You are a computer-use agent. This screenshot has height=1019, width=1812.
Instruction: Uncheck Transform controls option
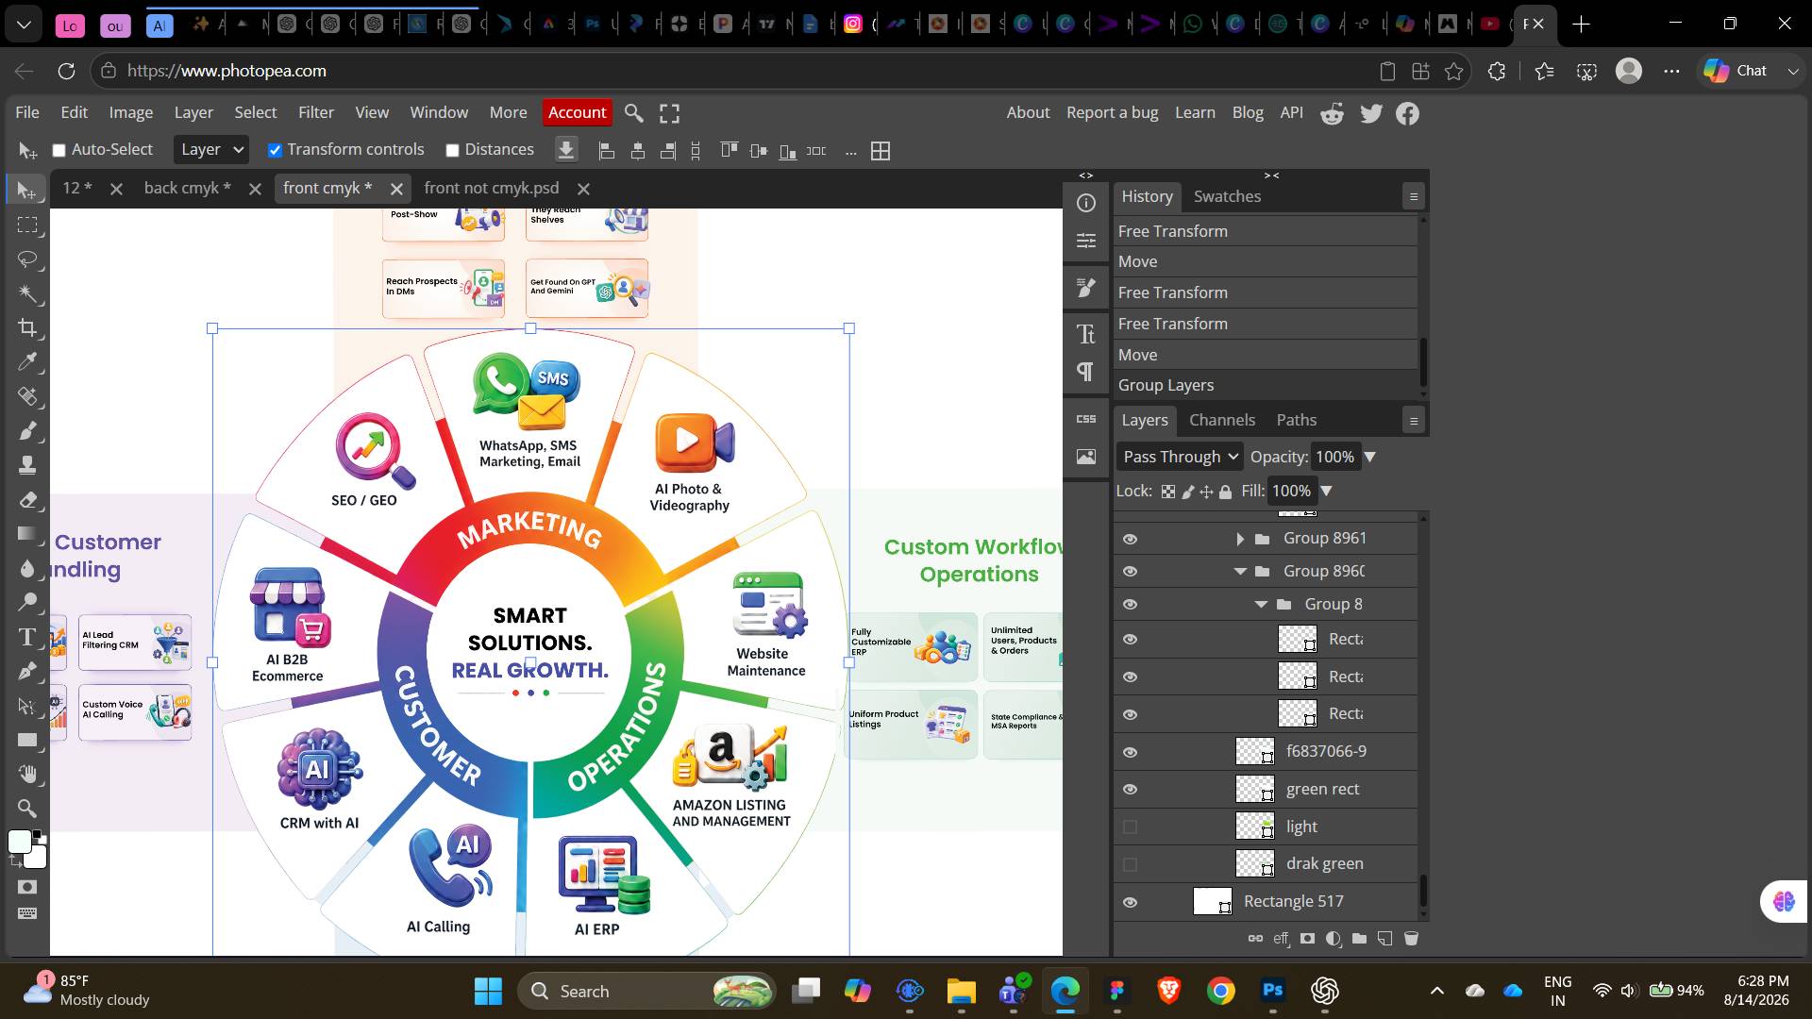click(275, 150)
